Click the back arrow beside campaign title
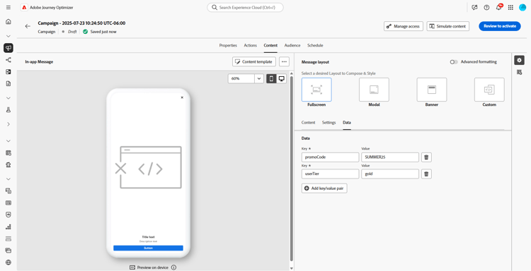Image resolution: width=531 pixels, height=271 pixels. tap(28, 26)
